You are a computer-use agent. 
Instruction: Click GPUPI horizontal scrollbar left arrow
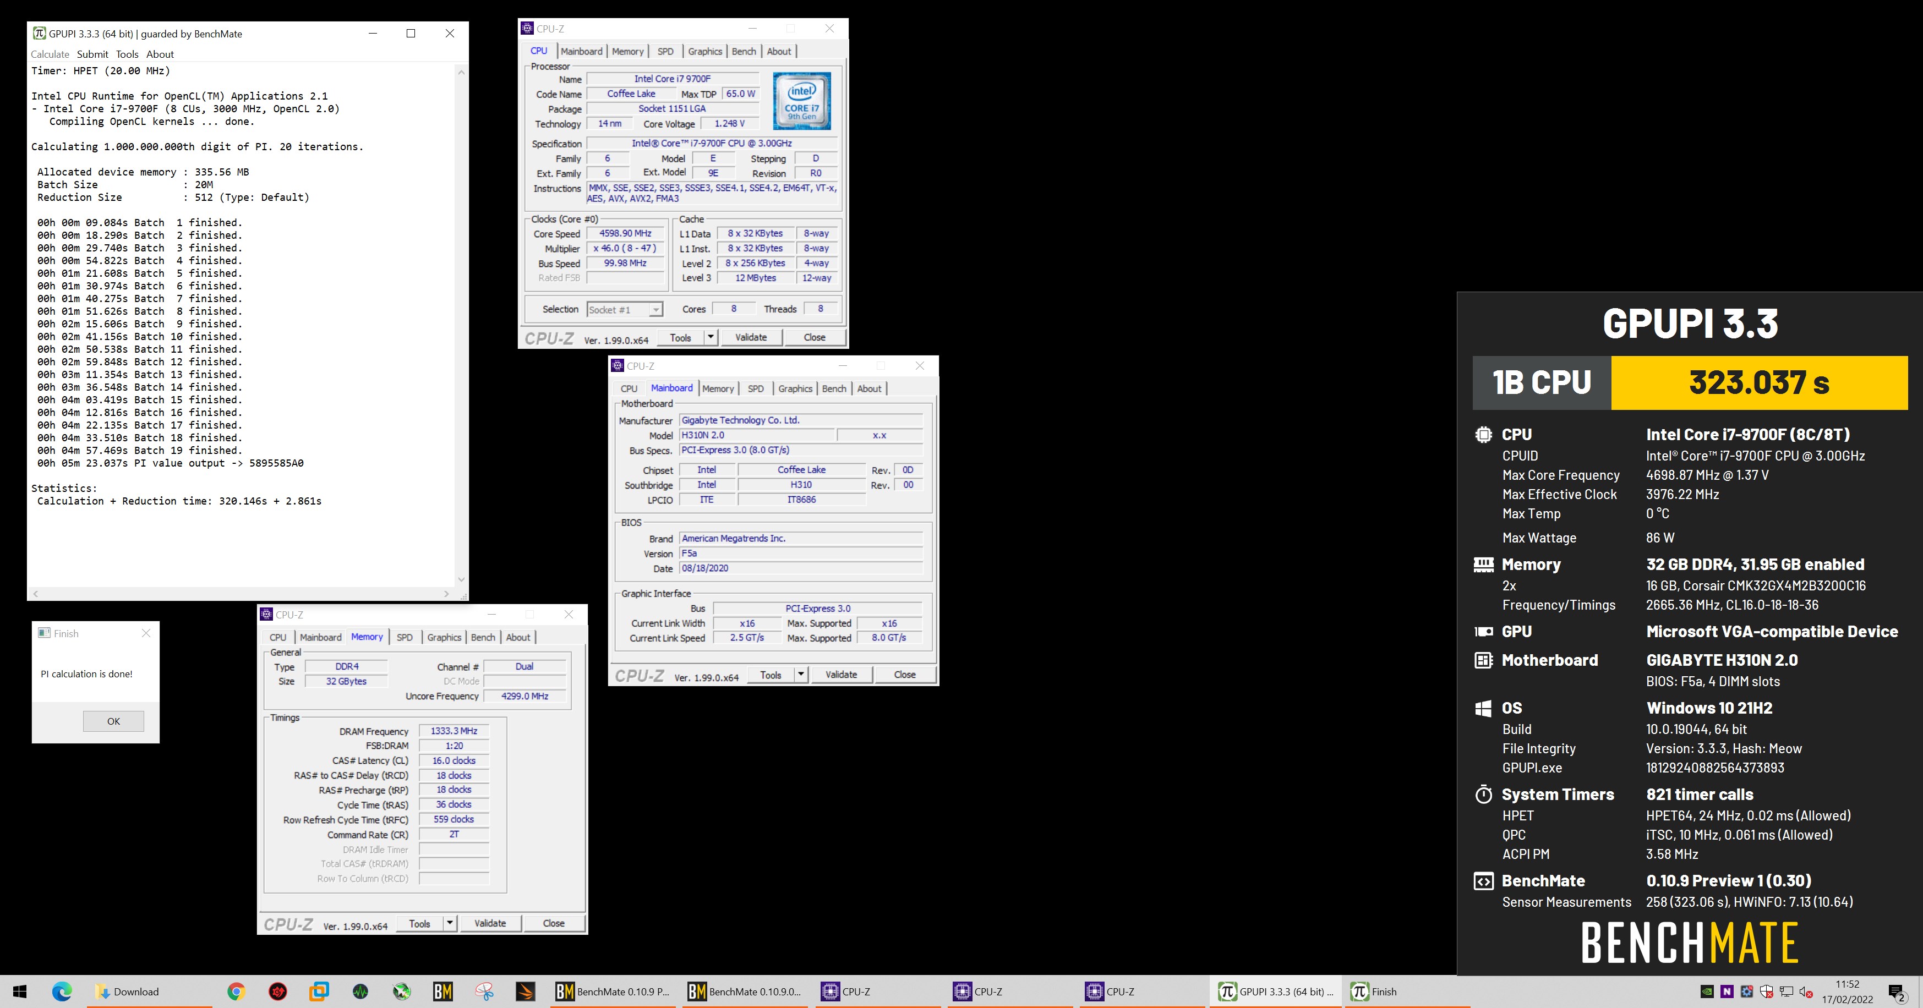click(x=35, y=594)
